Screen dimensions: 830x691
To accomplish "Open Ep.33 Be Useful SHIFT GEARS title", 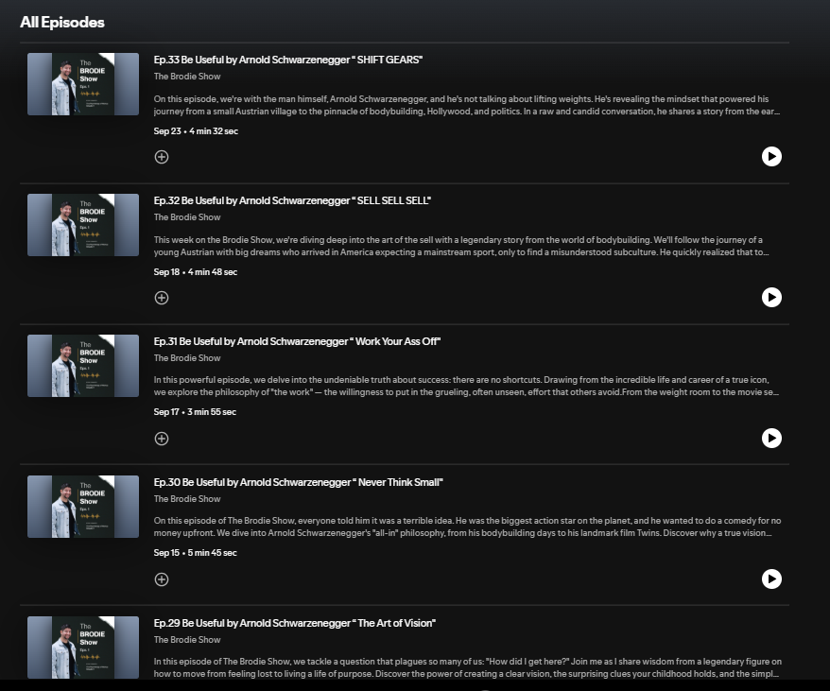I will pyautogui.click(x=288, y=60).
